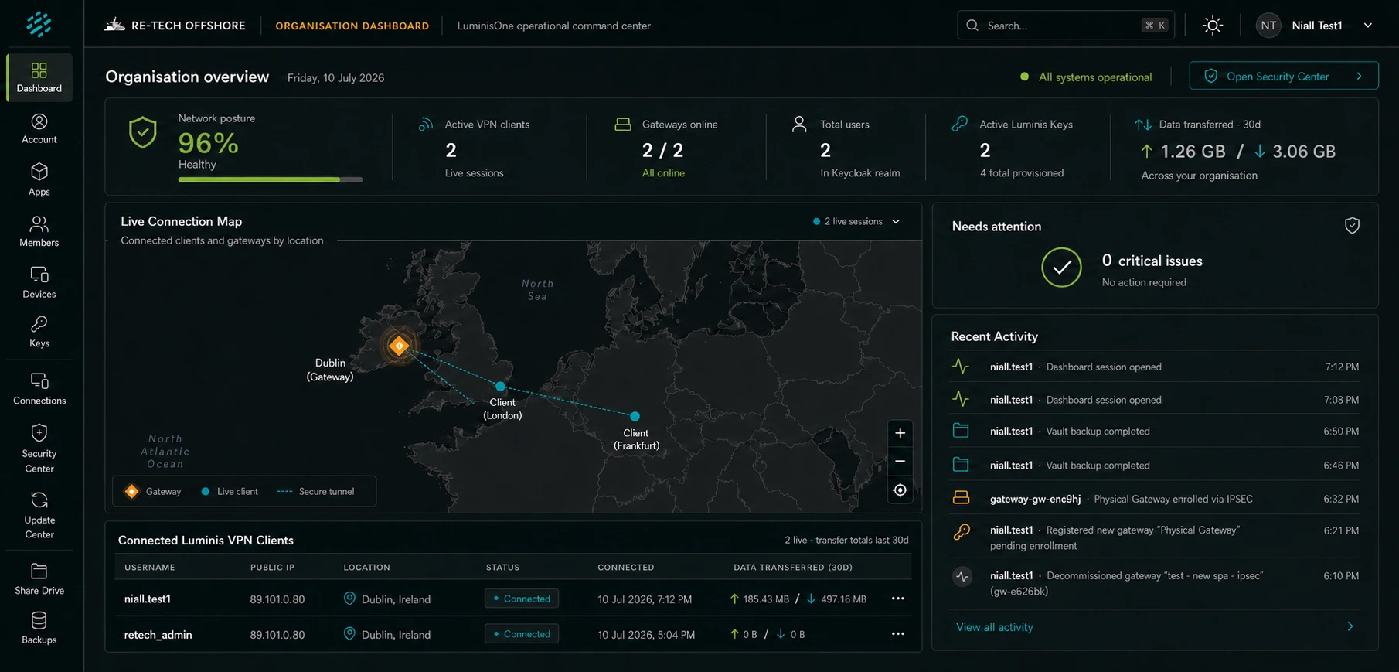Toggle light/dark theme sun icon
Viewport: 1399px width, 672px height.
click(x=1213, y=26)
